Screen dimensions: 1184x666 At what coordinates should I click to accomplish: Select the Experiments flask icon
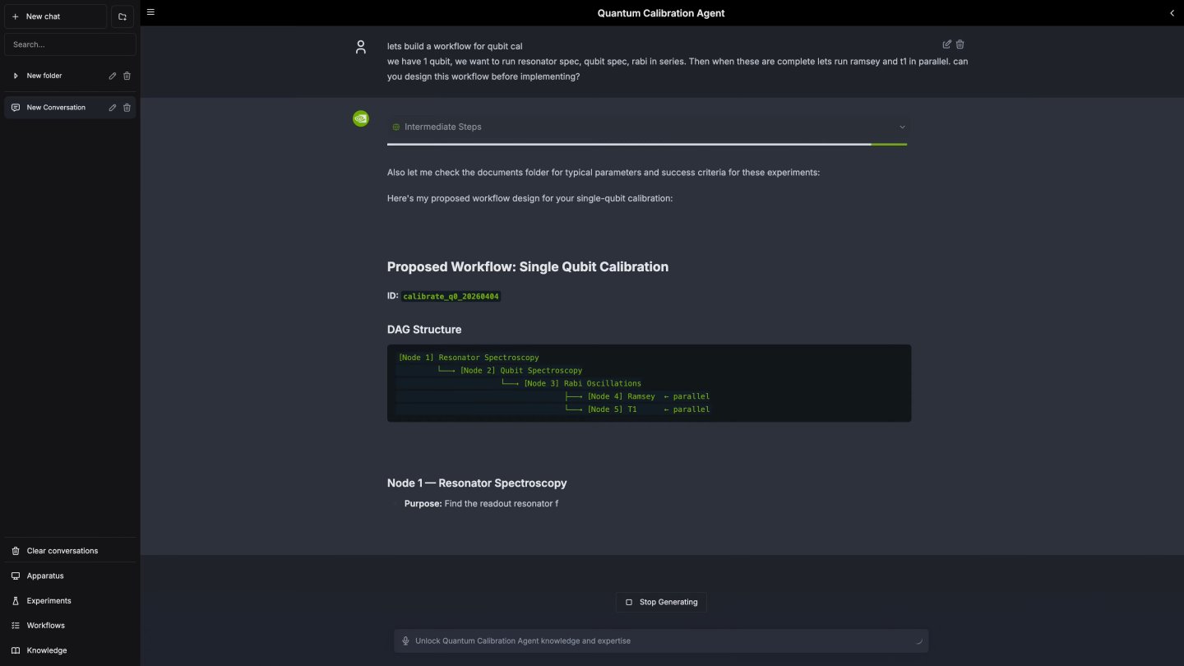15,600
